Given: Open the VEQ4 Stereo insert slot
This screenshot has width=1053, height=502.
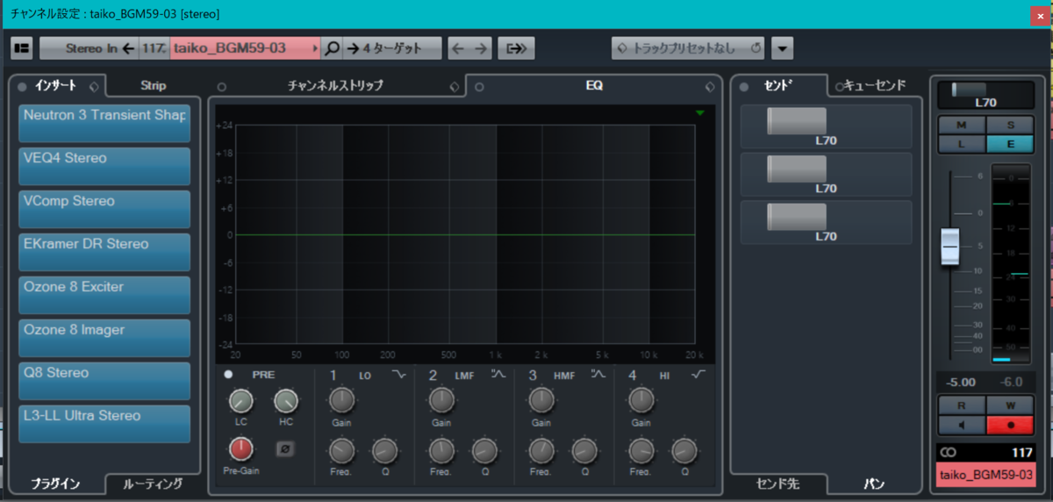Looking at the screenshot, I should coord(104,166).
